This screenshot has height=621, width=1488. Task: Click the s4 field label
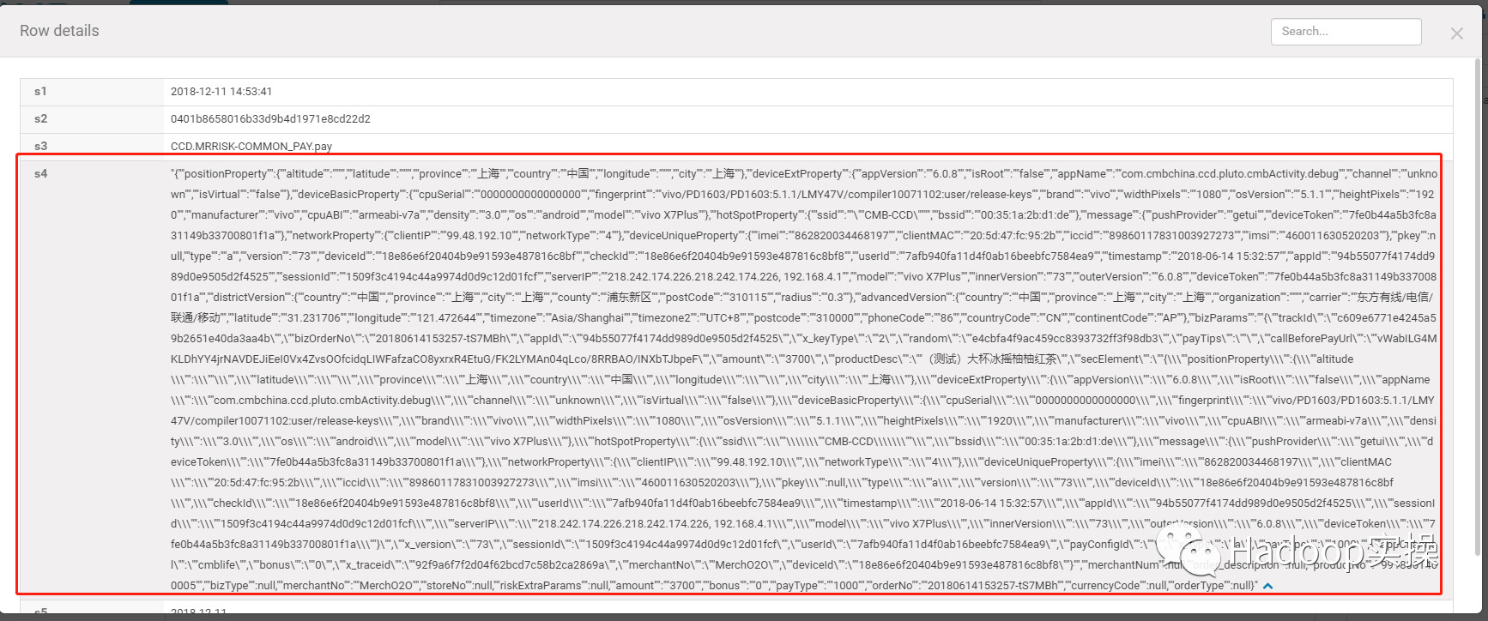click(x=40, y=174)
